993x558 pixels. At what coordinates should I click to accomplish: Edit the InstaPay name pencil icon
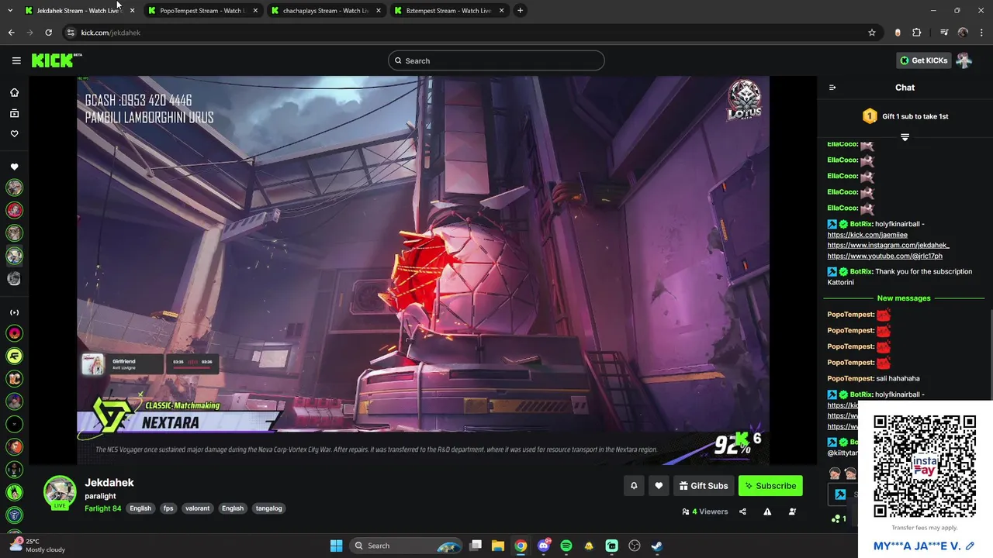point(970,546)
